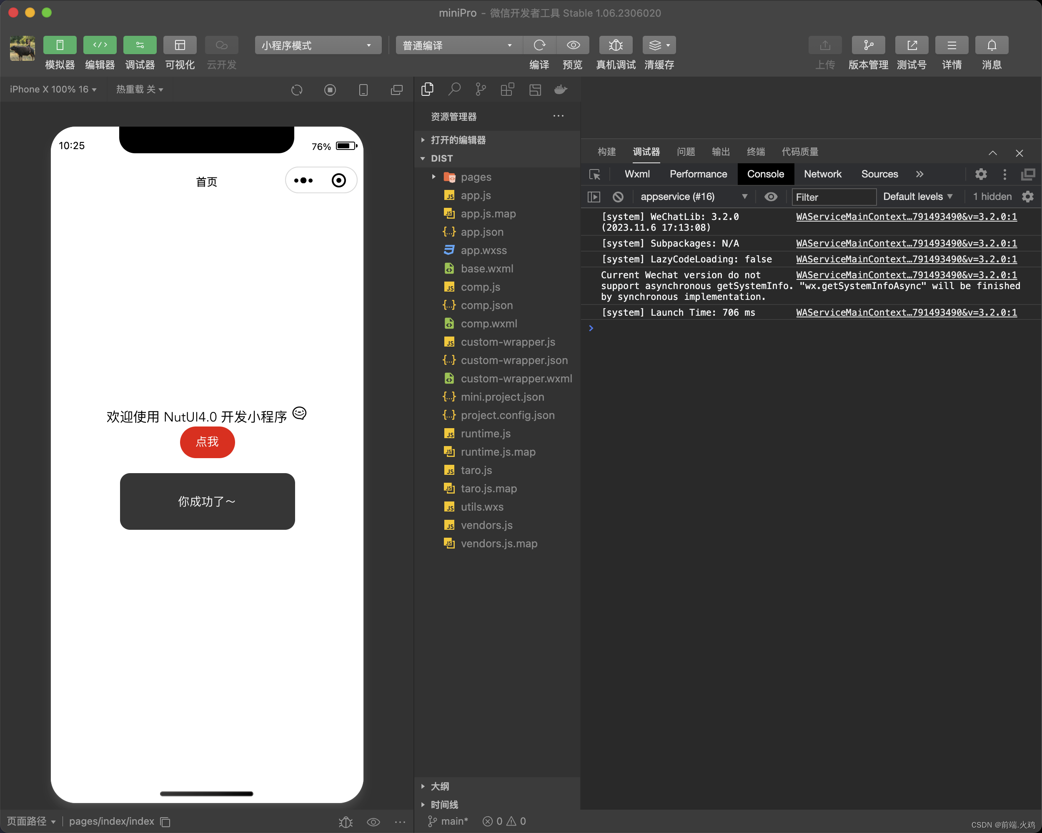Open the 测试号 test account icon

coord(912,45)
